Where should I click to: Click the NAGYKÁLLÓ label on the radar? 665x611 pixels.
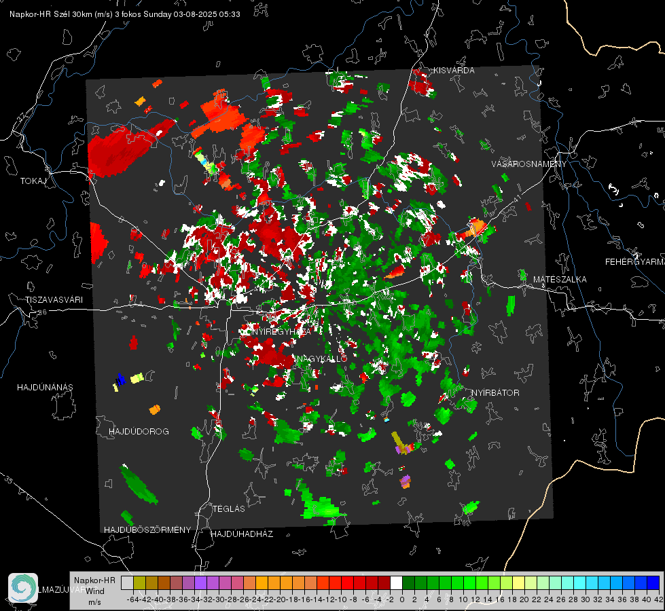point(321,358)
